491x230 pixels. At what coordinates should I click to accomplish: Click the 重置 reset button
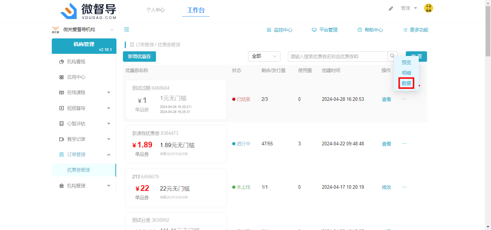click(416, 56)
